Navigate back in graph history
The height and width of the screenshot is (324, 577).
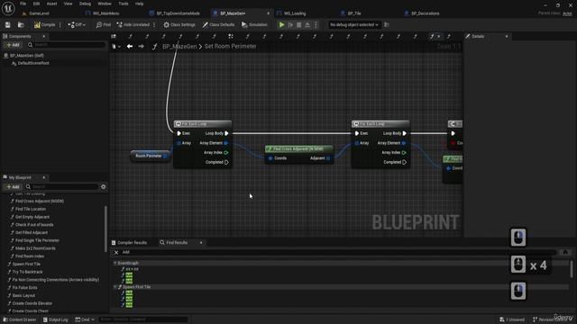click(130, 46)
